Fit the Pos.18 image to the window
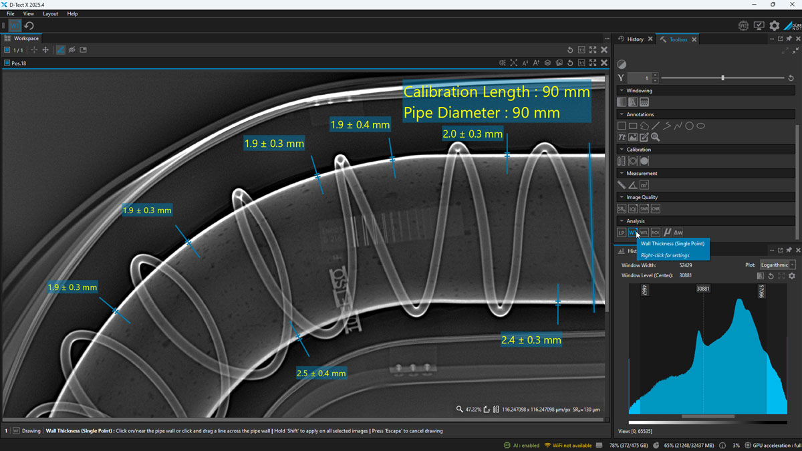Viewport: 802px width, 451px height. coord(593,62)
